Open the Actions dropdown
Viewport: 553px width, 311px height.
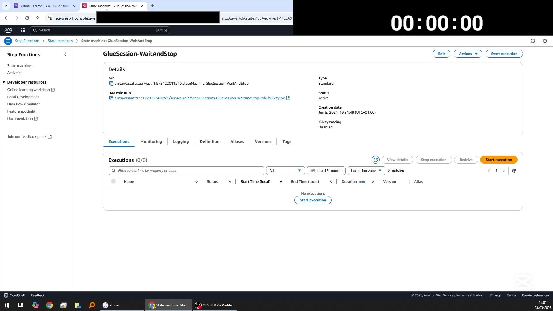pos(468,54)
